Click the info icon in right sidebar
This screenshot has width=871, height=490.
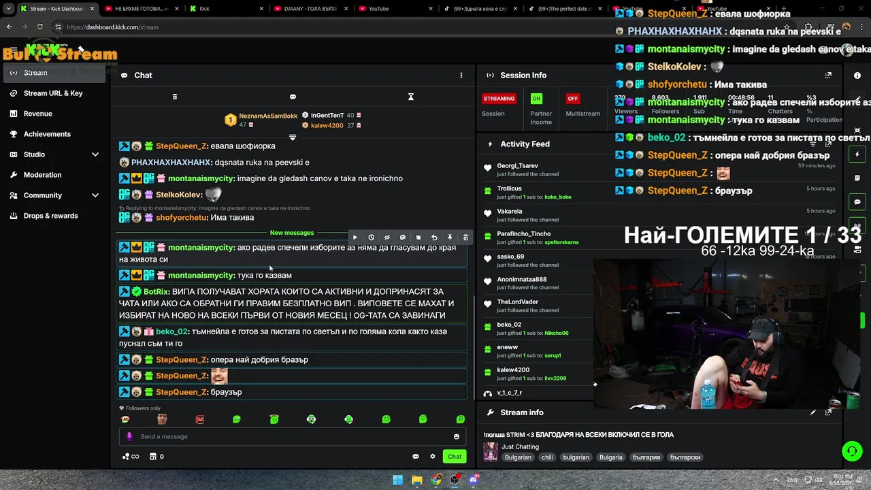click(857, 76)
